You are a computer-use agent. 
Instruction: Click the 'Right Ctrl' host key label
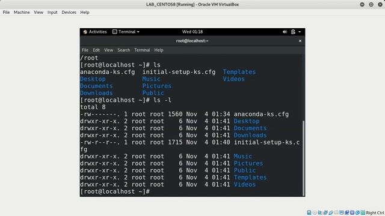(x=375, y=213)
